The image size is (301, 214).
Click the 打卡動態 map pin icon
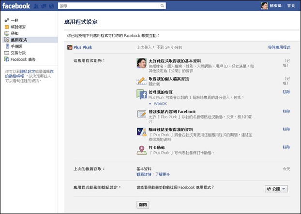[142, 149]
